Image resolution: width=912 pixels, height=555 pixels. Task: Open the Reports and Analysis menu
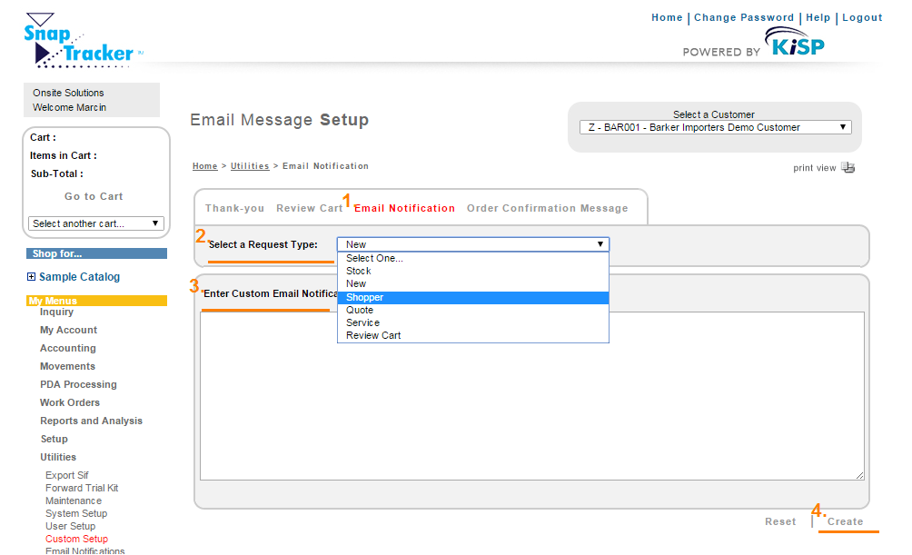point(91,421)
